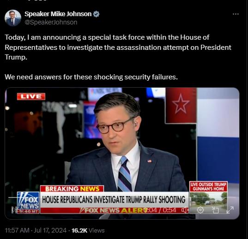248x239 pixels.
Task: Click the House Republicans Investigate headline chyron
Action: pos(114,199)
